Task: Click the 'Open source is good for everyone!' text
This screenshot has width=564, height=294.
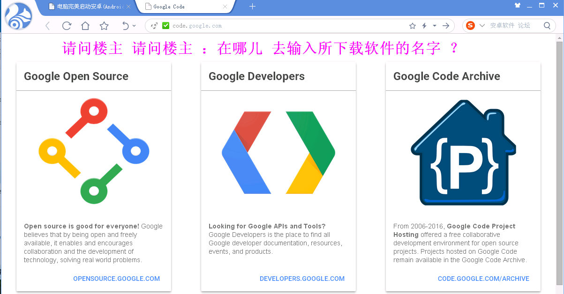Action: [x=82, y=226]
